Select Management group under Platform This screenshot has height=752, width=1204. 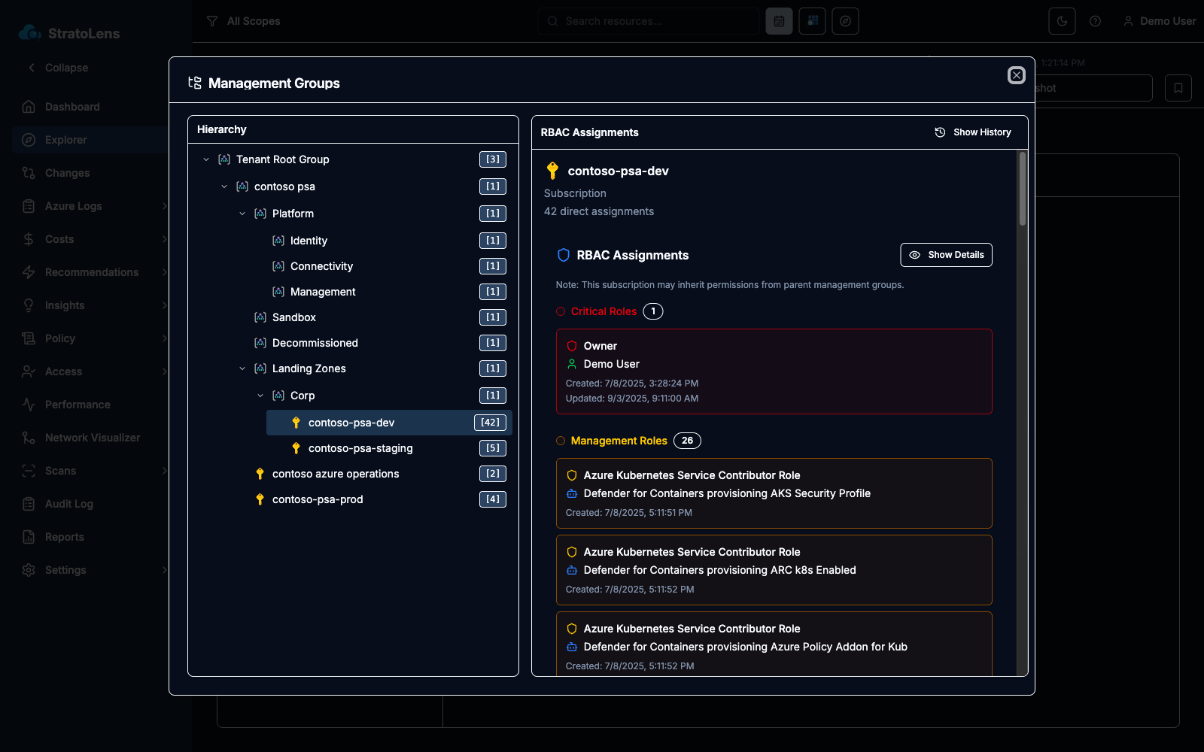coord(389,292)
